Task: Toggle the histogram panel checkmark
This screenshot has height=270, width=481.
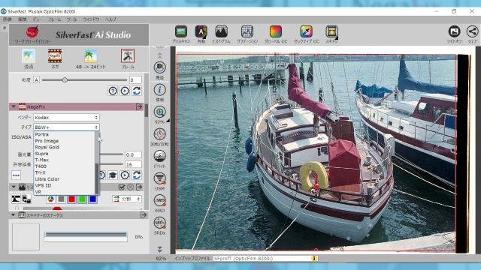Action: (x=122, y=187)
